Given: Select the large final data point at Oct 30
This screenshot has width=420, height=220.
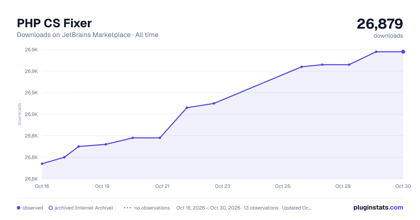Looking at the screenshot, I should point(403,52).
